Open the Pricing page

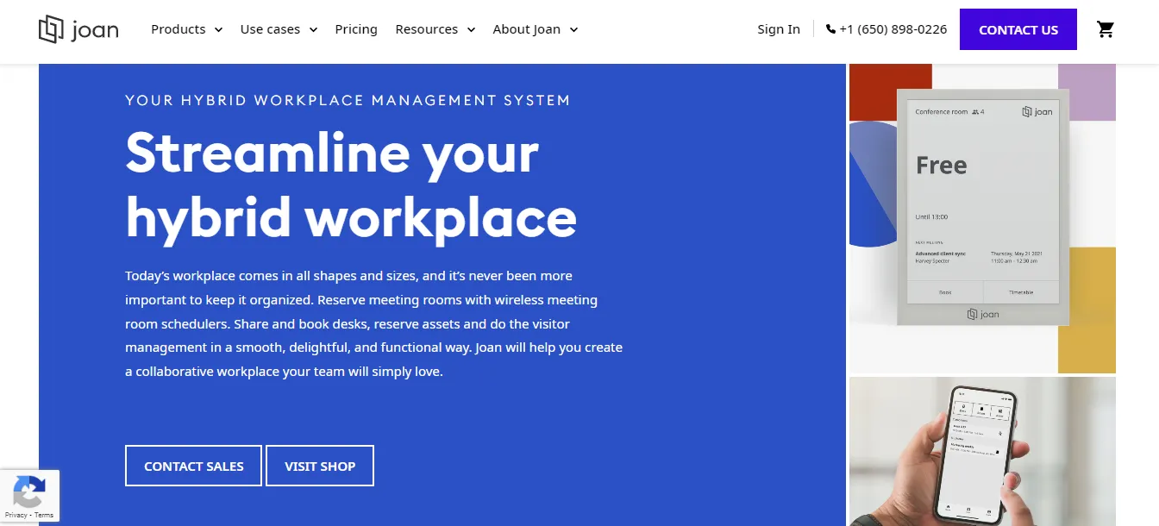(x=356, y=29)
